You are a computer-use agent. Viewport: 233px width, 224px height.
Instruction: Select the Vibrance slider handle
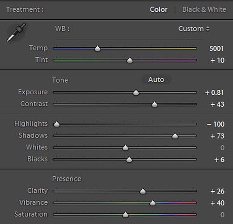153,203
